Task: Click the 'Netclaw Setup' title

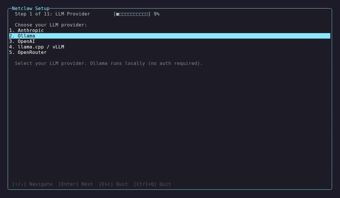Action: click(x=31, y=8)
